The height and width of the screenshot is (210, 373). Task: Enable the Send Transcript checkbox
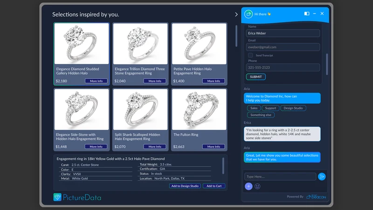250,55
